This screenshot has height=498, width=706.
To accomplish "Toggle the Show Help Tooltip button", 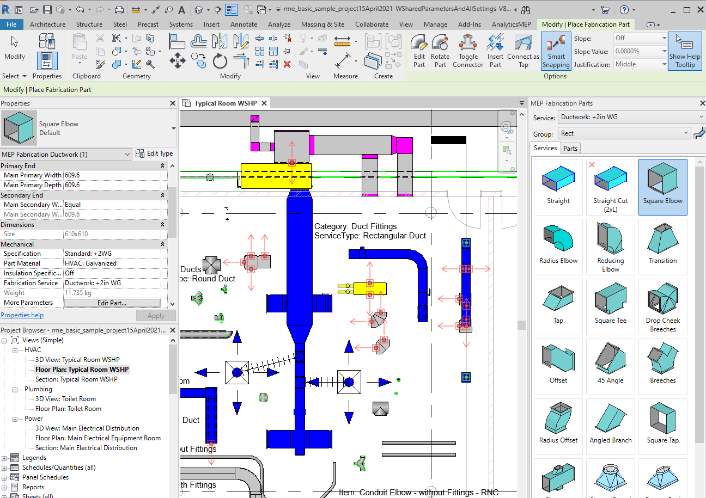I will click(685, 51).
